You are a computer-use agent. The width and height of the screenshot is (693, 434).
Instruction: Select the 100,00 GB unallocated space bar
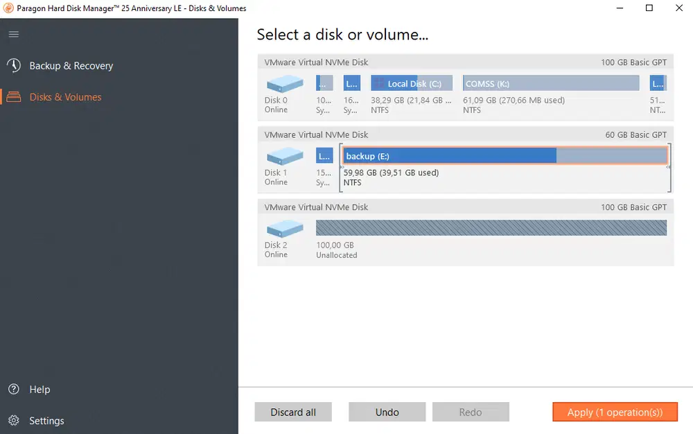pos(491,227)
